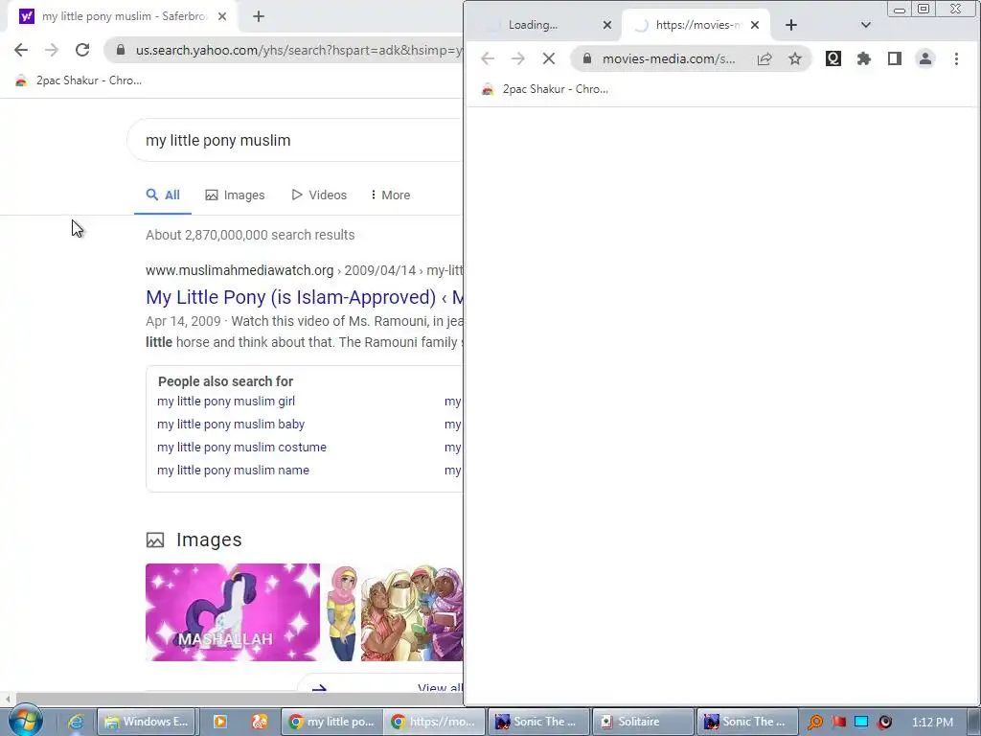Close the 'Loading...' tab
The width and height of the screenshot is (981, 736).
(x=606, y=25)
